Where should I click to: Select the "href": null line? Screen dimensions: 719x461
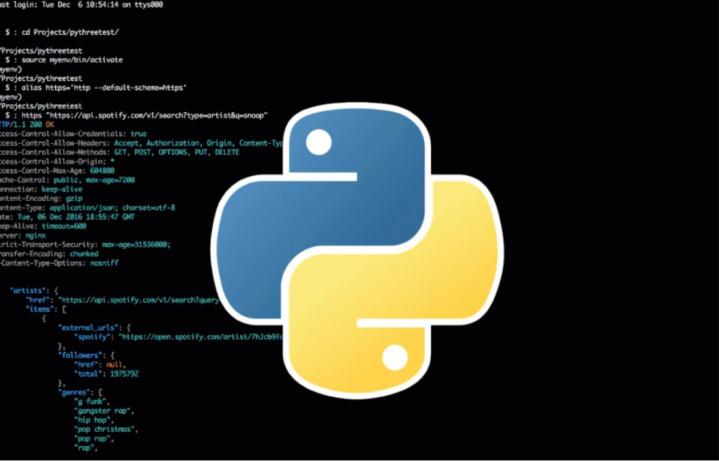tap(99, 364)
